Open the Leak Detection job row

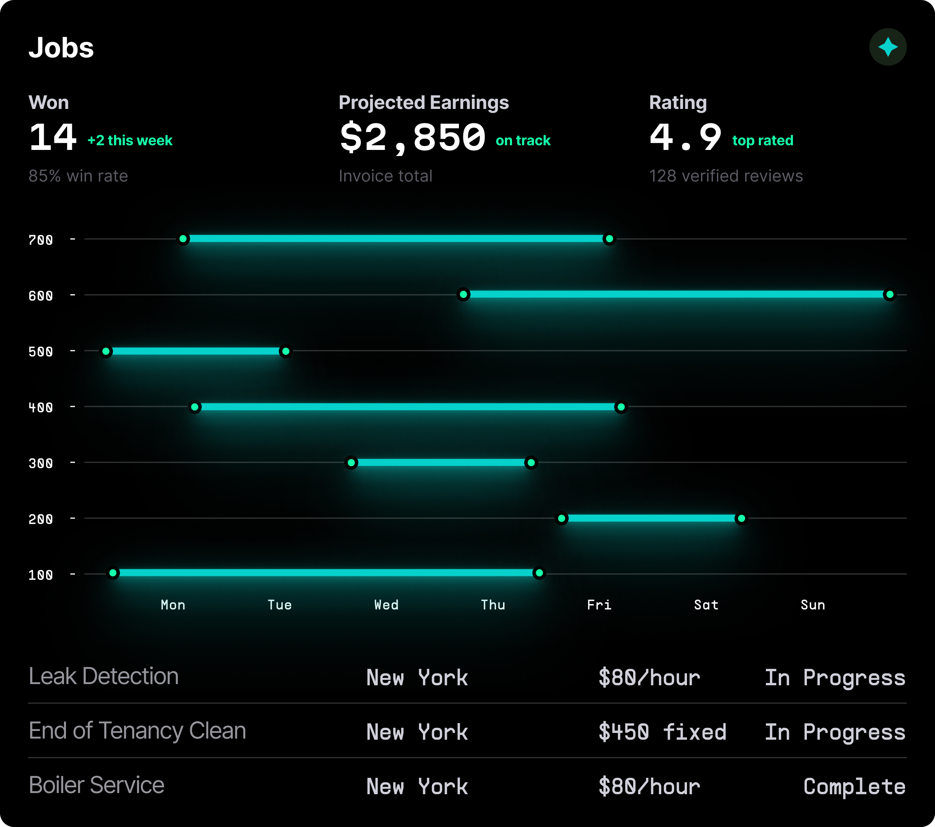[104, 676]
